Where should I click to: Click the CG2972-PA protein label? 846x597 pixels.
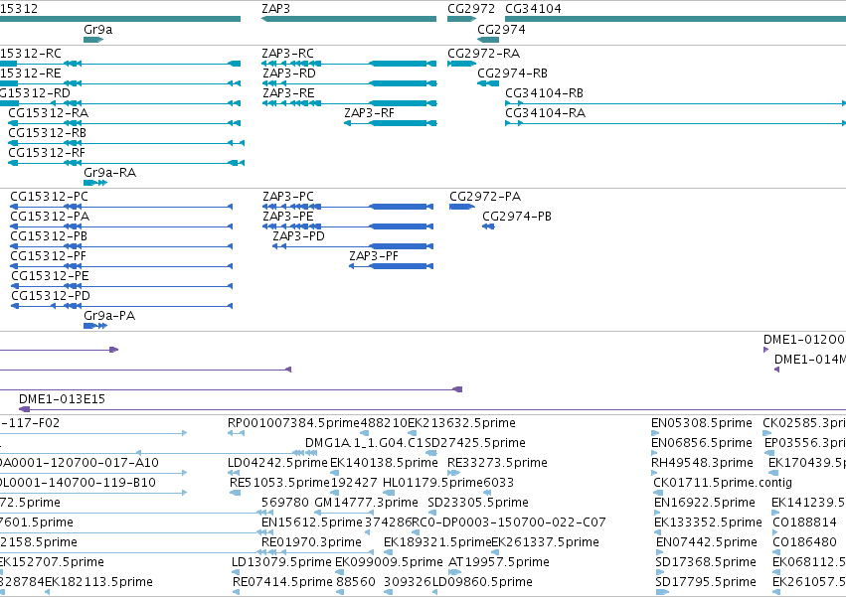click(485, 197)
